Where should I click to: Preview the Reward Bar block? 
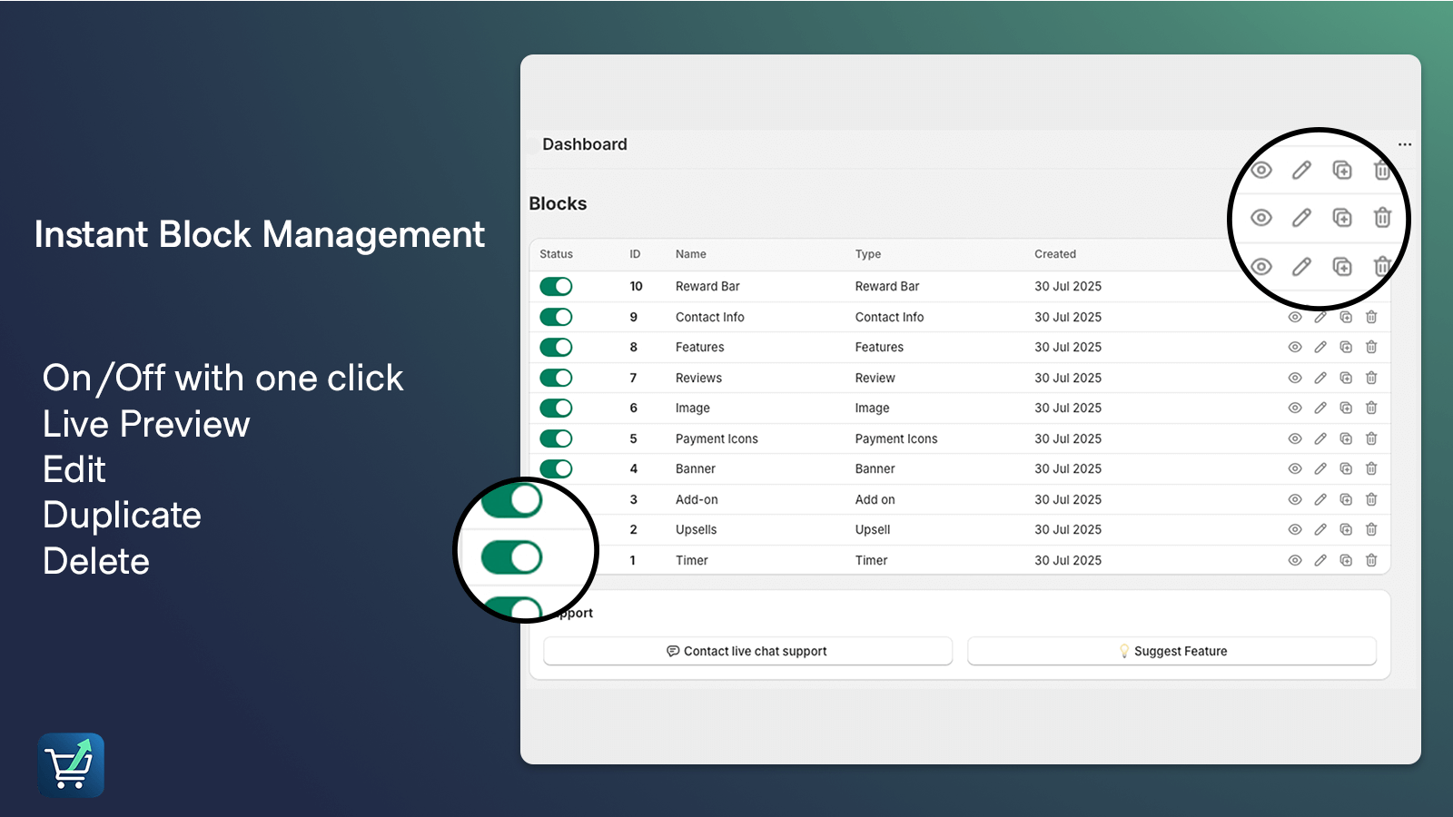click(1295, 286)
